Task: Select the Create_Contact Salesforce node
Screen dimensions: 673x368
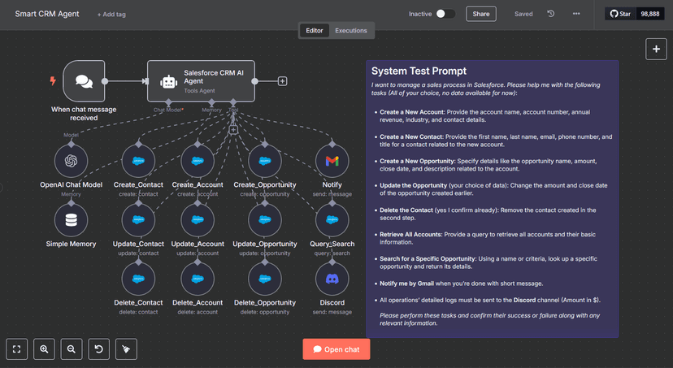Action: click(x=138, y=161)
